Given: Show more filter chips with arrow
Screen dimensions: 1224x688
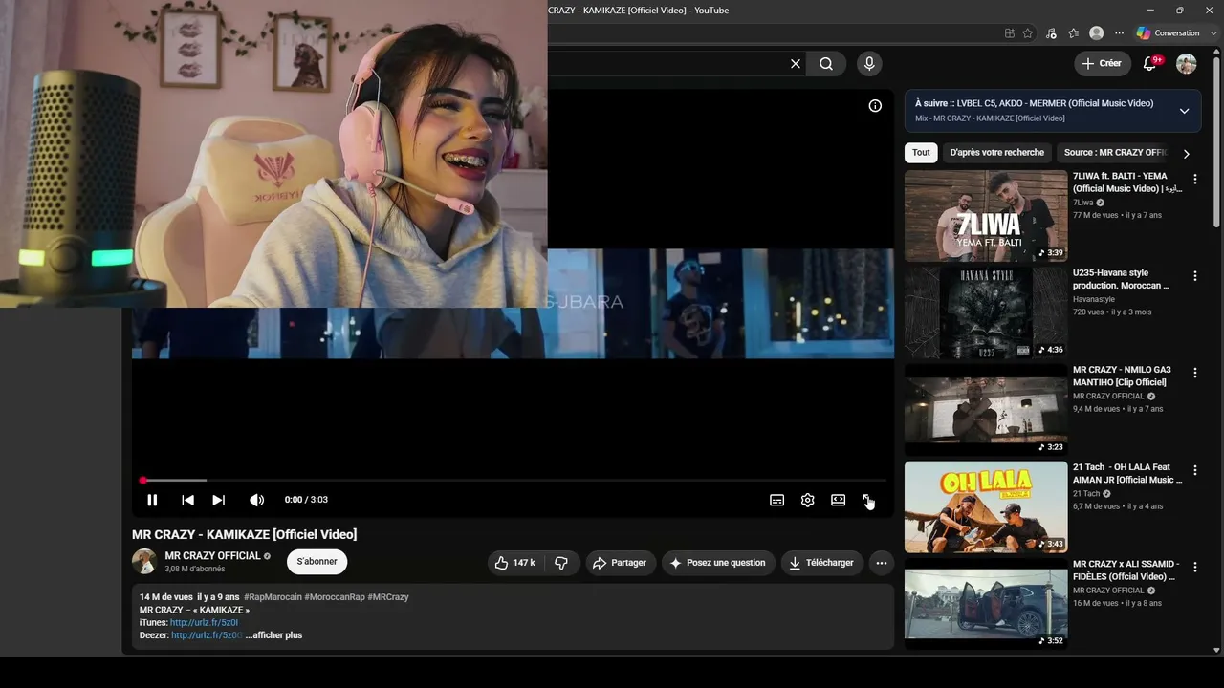Looking at the screenshot, I should (1187, 153).
